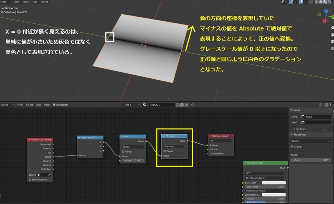Toggle snapping icon in node editor header

[x=326, y=105]
